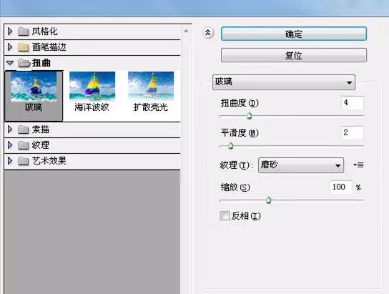This screenshot has width=389, height=294.
Task: Click the 复位 button
Action: click(294, 55)
